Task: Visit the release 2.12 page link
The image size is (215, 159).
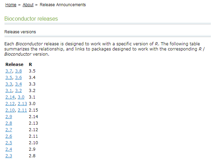Action: pos(10,104)
